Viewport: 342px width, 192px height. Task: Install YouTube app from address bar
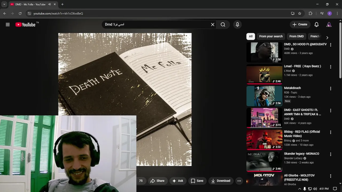(293, 13)
